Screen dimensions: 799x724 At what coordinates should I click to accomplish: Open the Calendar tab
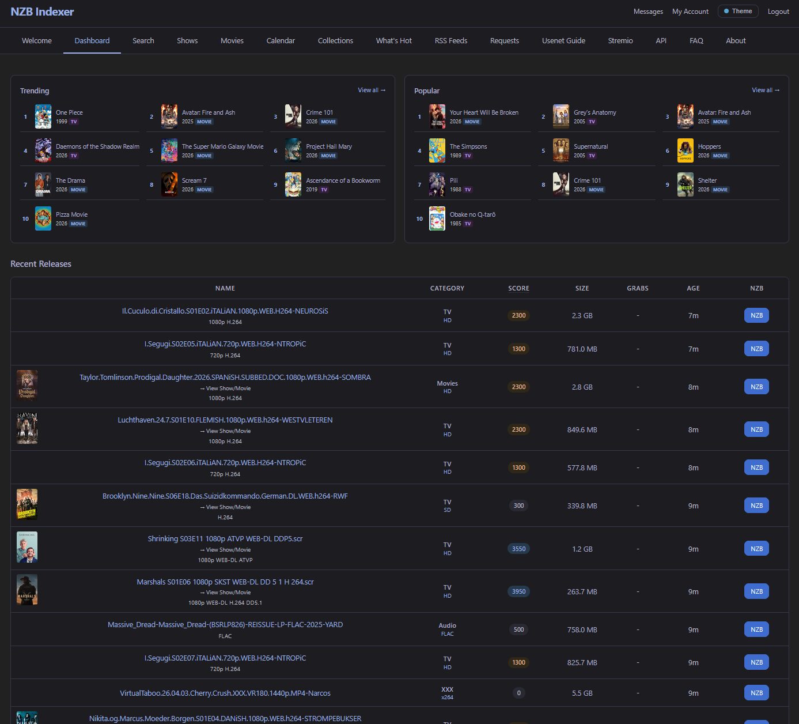click(281, 41)
